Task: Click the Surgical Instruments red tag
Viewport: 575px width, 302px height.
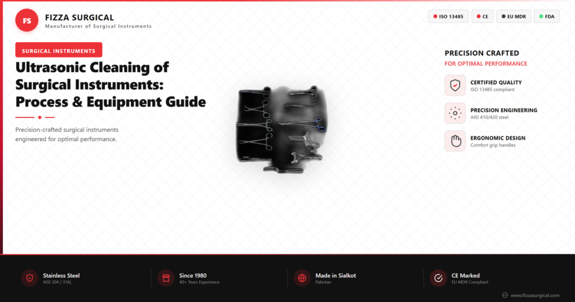Action: click(x=58, y=51)
